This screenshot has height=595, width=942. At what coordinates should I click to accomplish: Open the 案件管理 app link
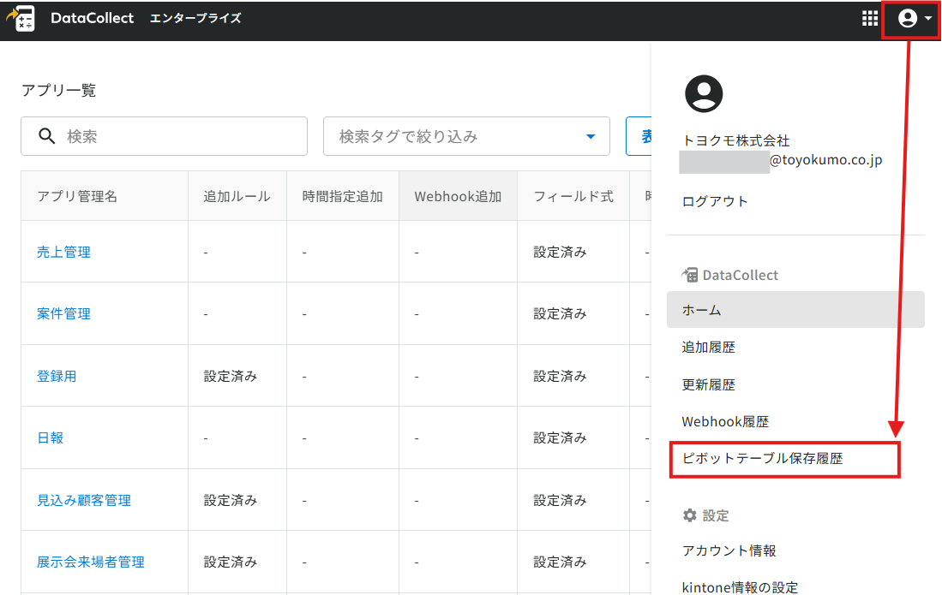63,313
